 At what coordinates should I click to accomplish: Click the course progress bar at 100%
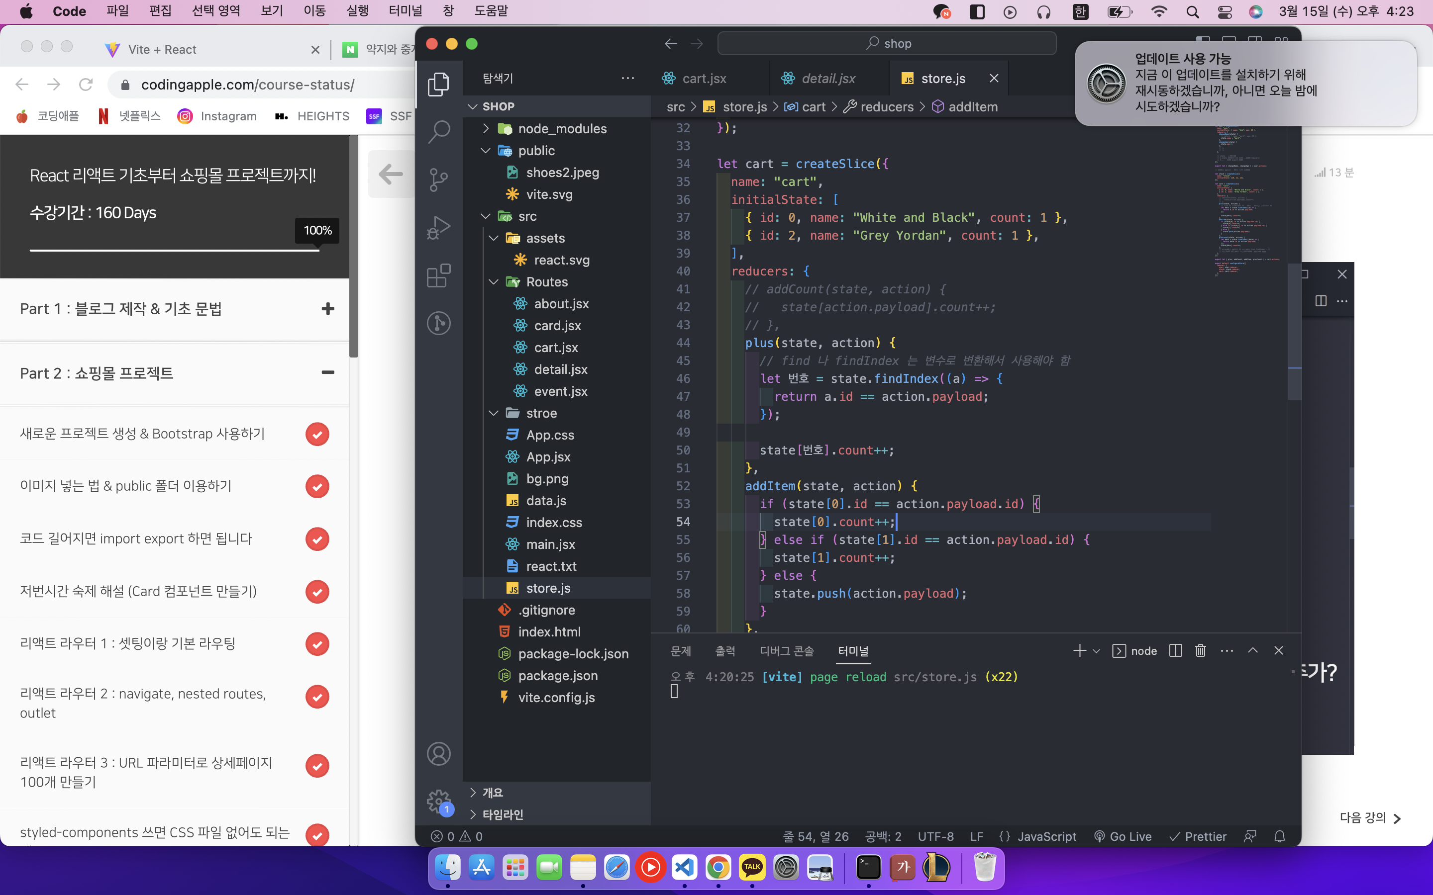tap(175, 251)
